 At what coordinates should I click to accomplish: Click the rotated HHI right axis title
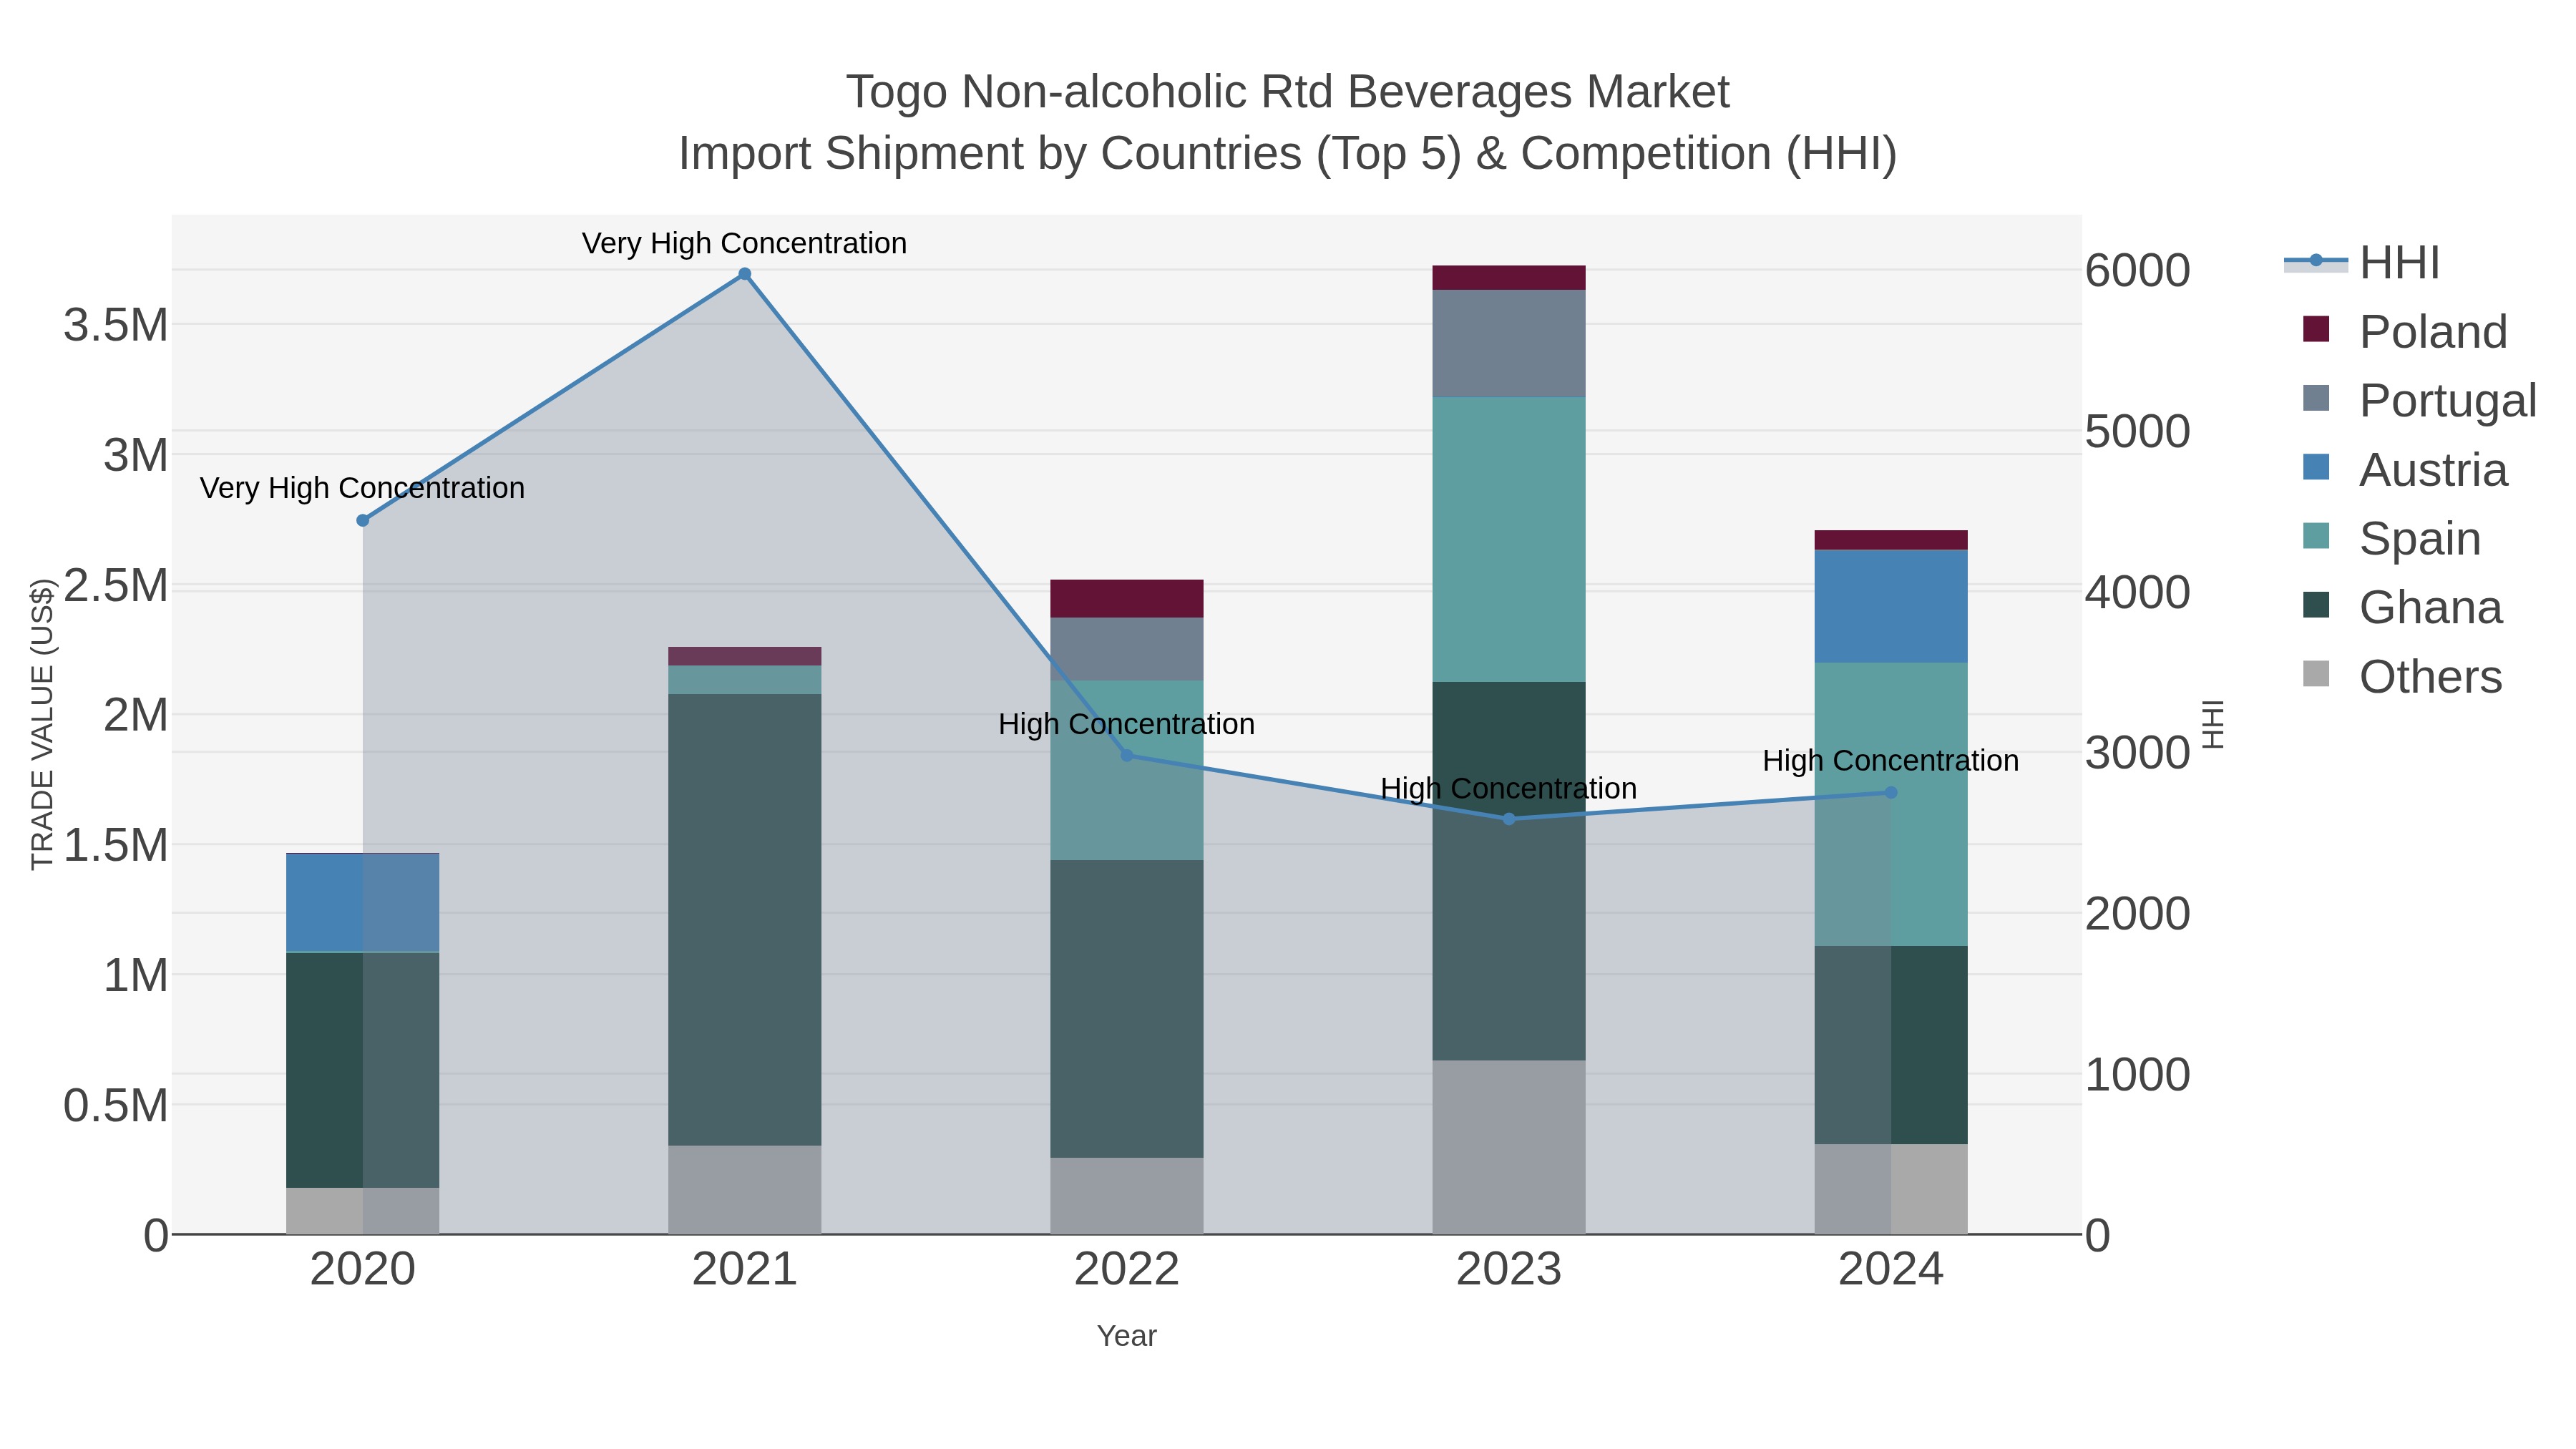[2213, 725]
